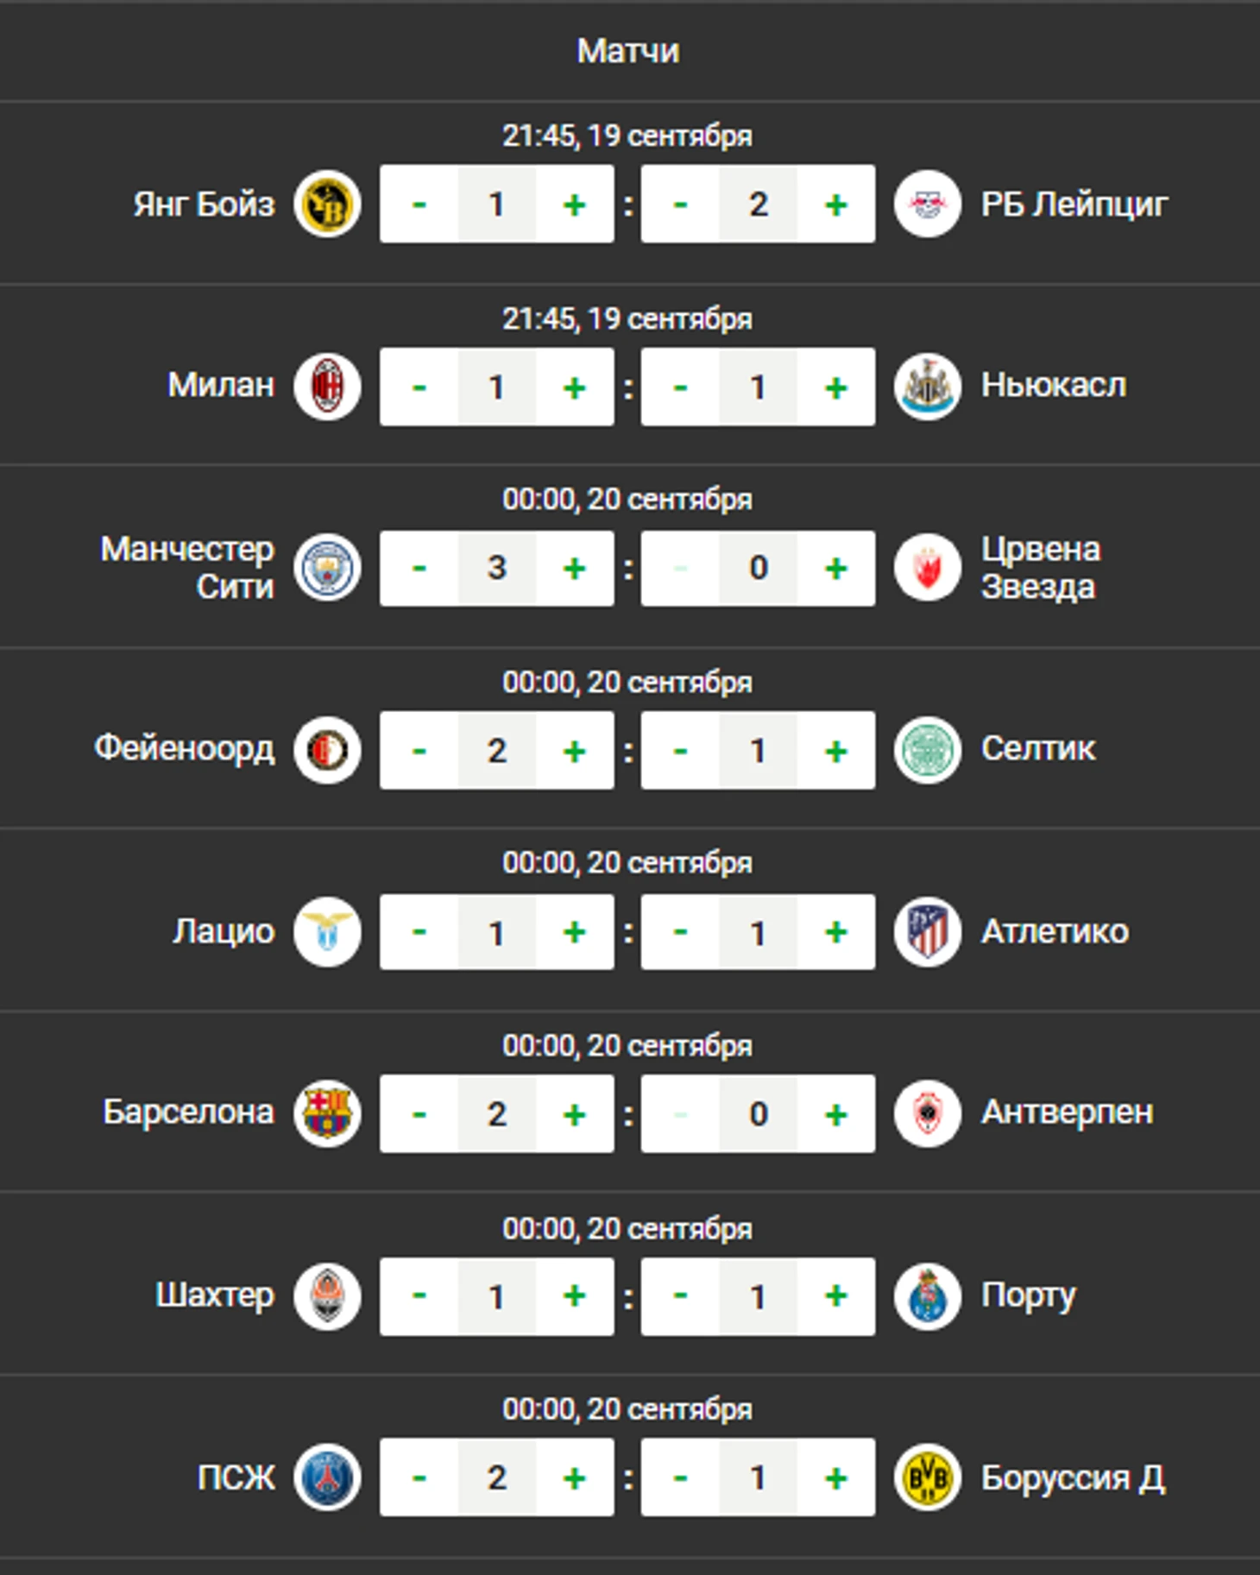1260x1575 pixels.
Task: Click the Celtic club logo
Action: tap(928, 750)
